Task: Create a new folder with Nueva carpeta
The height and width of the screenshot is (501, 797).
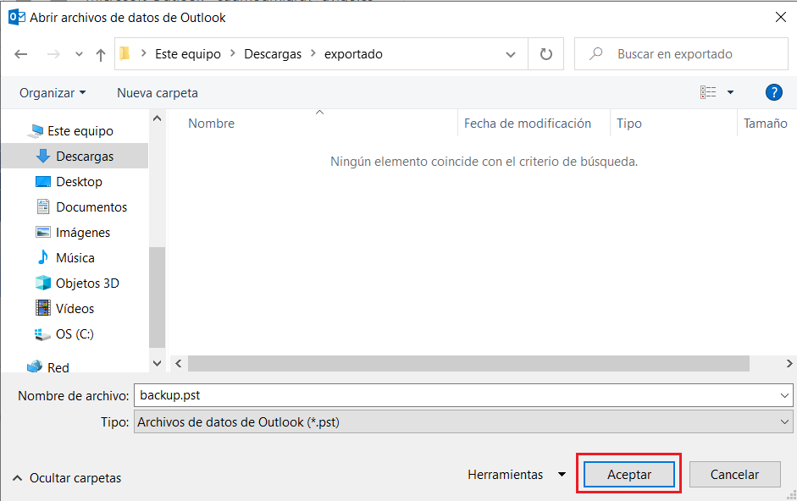Action: pyautogui.click(x=158, y=93)
